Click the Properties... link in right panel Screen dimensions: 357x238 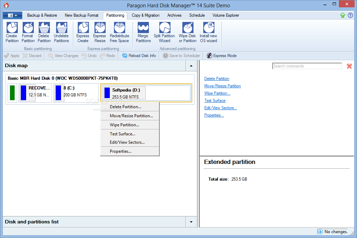tap(214, 115)
